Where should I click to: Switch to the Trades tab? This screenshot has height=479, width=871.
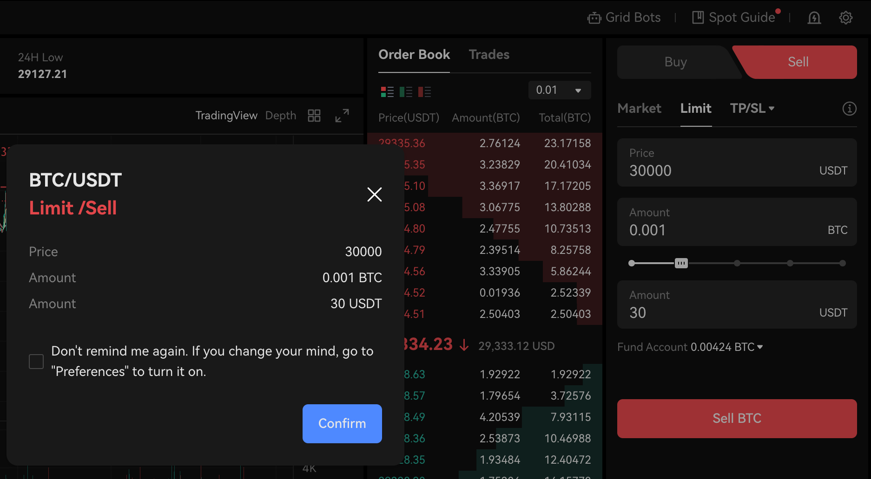(x=489, y=55)
